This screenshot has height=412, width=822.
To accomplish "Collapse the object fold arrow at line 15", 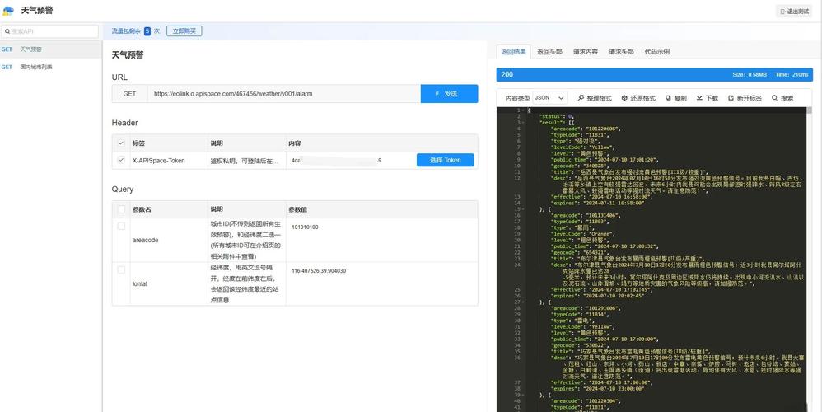I will click(523, 209).
